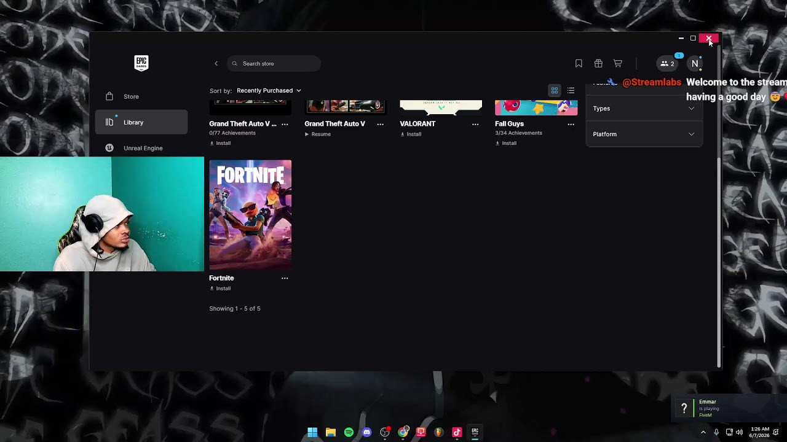Focus the Search store field
The width and height of the screenshot is (787, 442).
274,63
